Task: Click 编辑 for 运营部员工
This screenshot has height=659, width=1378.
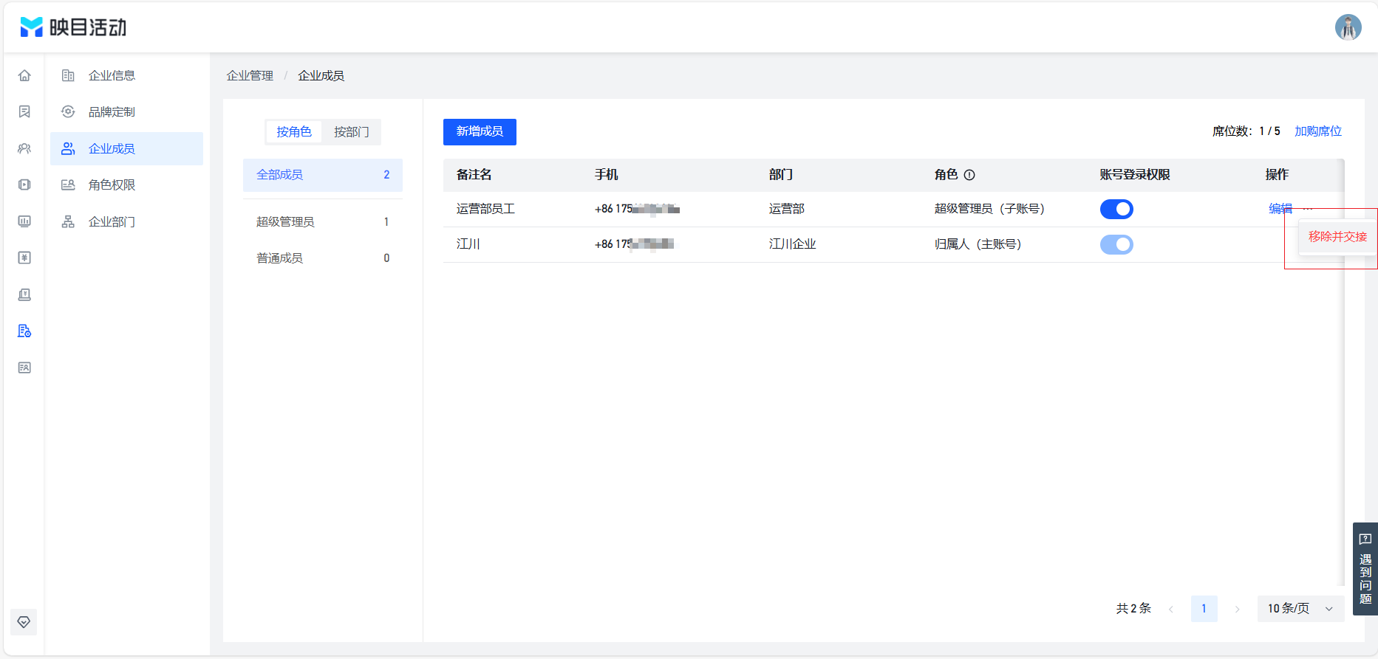Action: 1280,209
